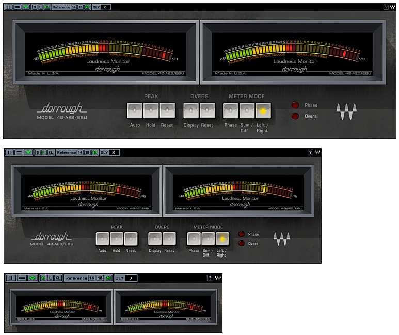Click Waves W logo icon in L-size plugin toolbar
Screen dimensions: 399x335
coord(317,152)
